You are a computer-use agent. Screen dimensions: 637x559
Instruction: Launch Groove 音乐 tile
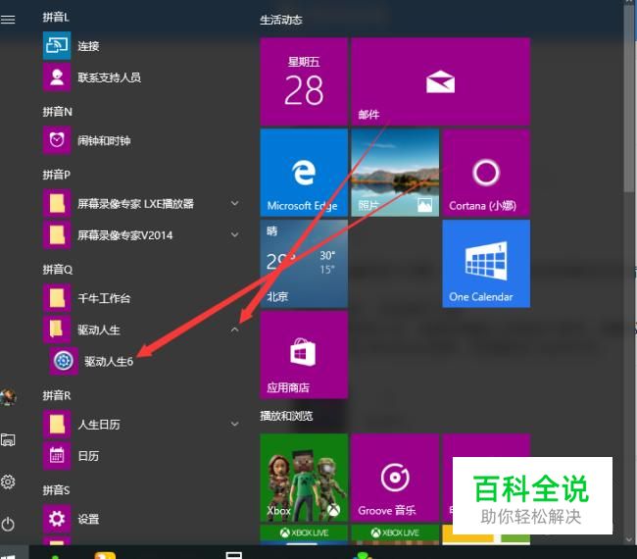[395, 478]
